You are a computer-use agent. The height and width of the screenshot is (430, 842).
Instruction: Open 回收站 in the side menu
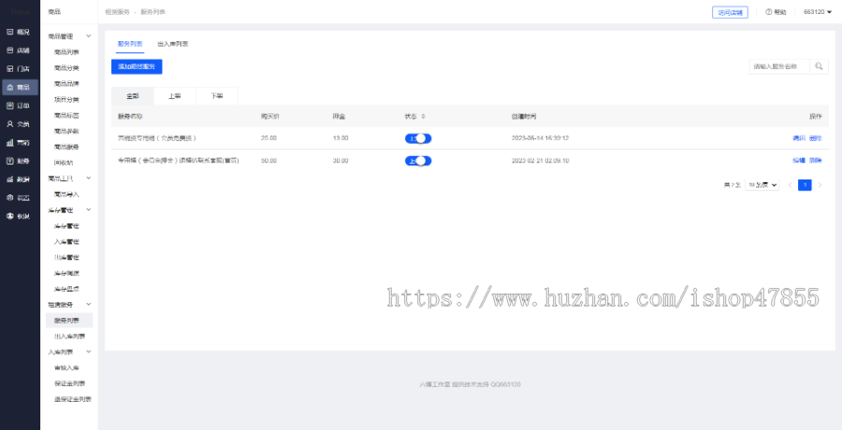[x=64, y=163]
